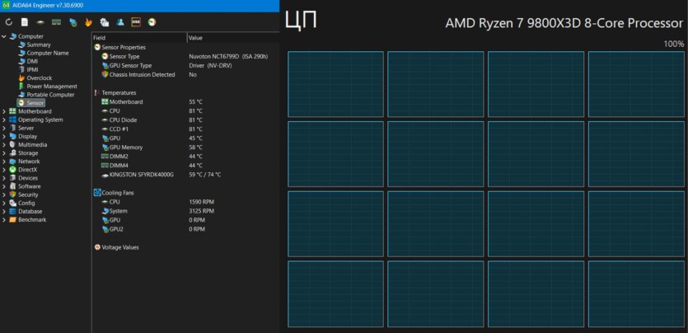This screenshot has width=688, height=333.
Task: Click the green memory module toolbar icon
Action: [x=56, y=22]
